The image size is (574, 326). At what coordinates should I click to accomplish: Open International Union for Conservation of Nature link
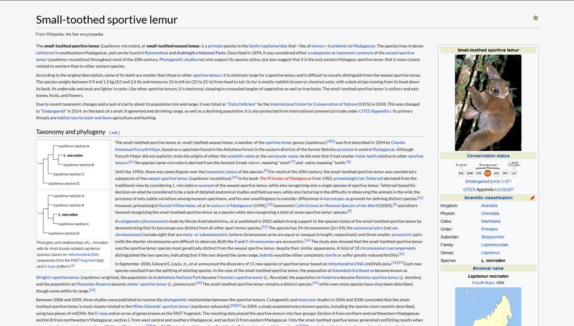pyautogui.click(x=313, y=104)
